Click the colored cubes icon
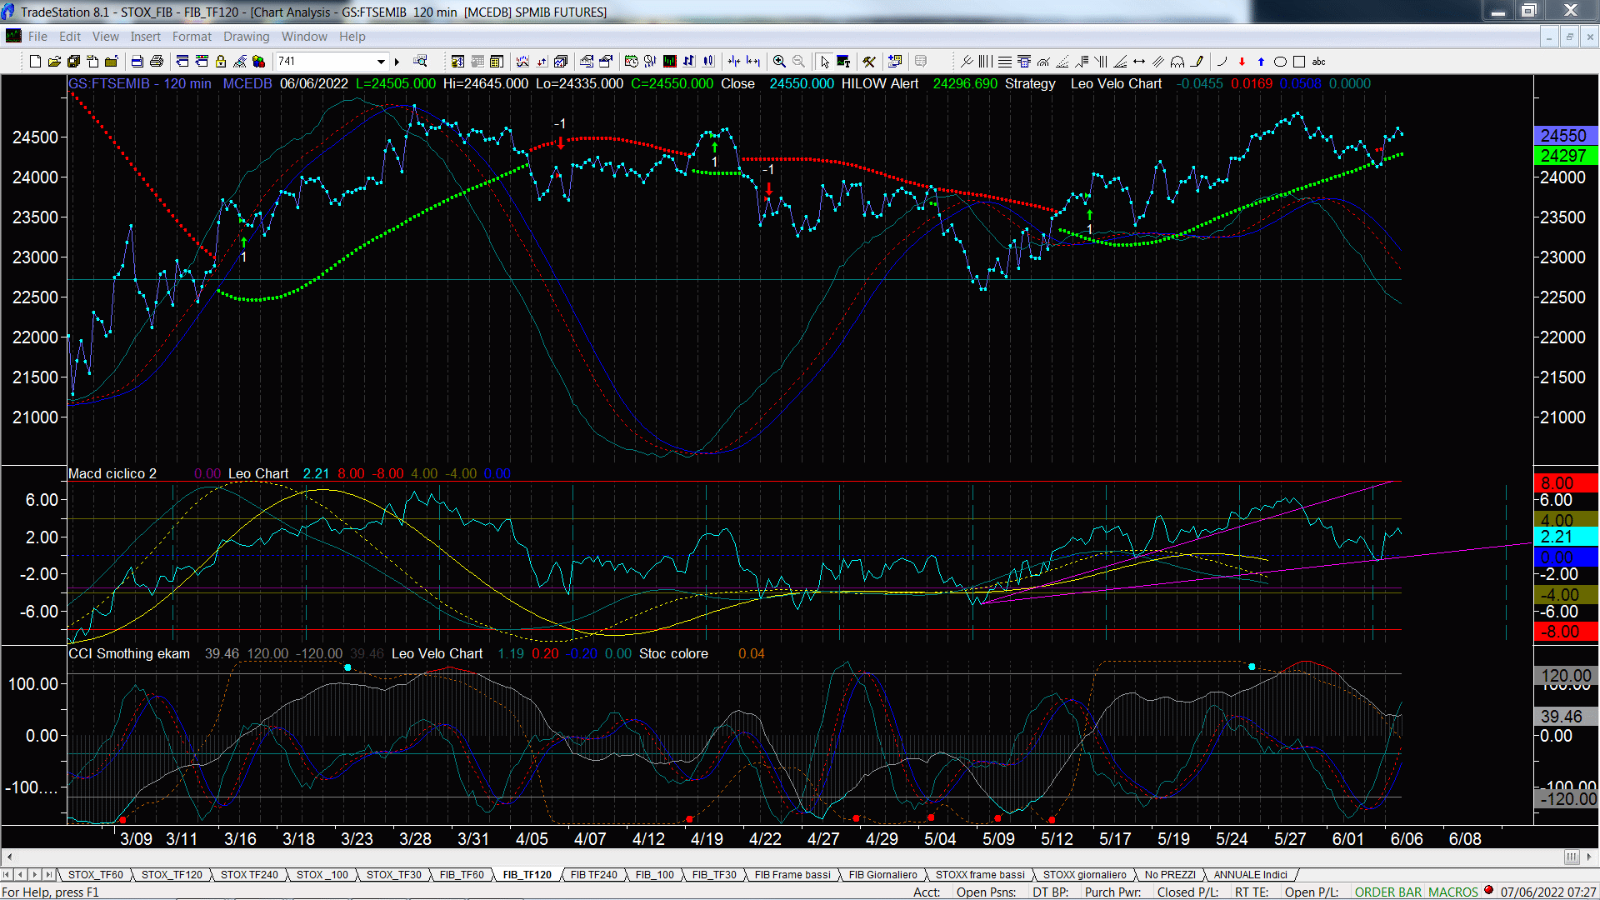This screenshot has width=1600, height=900. pyautogui.click(x=258, y=62)
